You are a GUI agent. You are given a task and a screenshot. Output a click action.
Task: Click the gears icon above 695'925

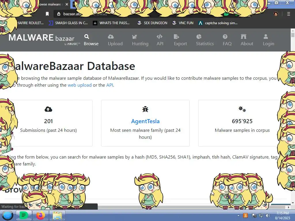tap(242, 109)
